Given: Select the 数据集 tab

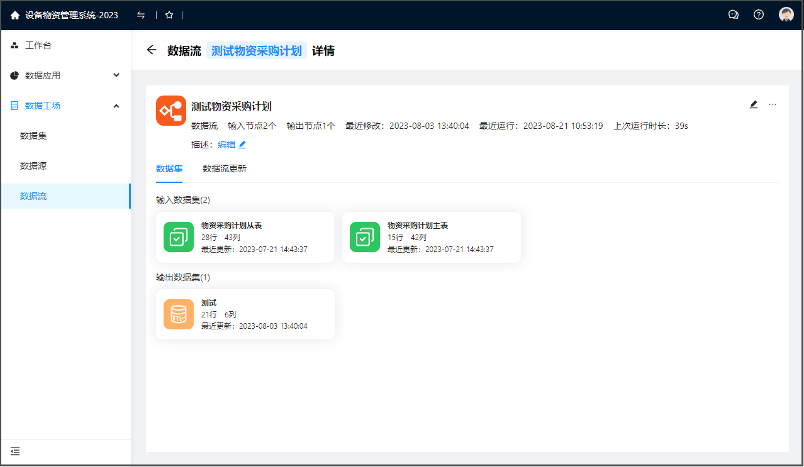Looking at the screenshot, I should 169,168.
